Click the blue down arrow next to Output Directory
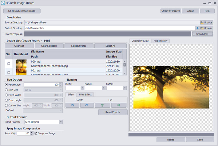Viewport: 218px width, 146px height. pos(197,28)
